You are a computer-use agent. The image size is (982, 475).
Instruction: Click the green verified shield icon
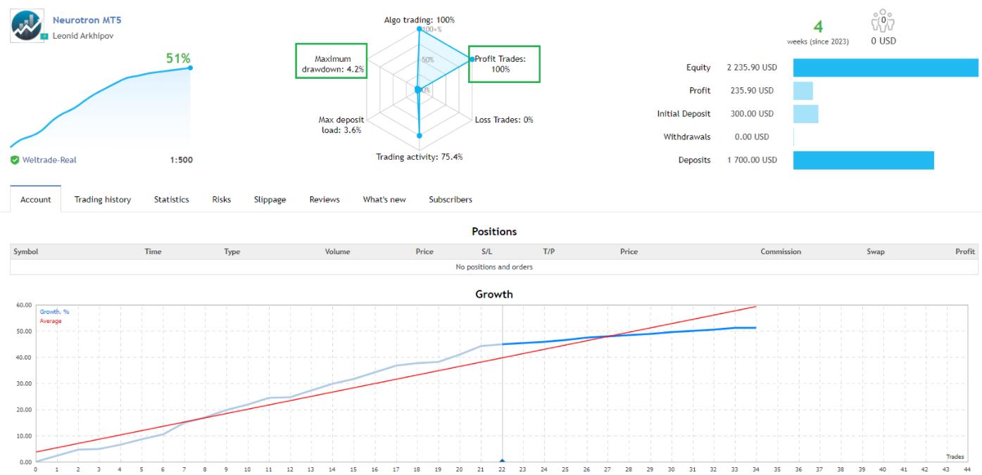point(15,160)
